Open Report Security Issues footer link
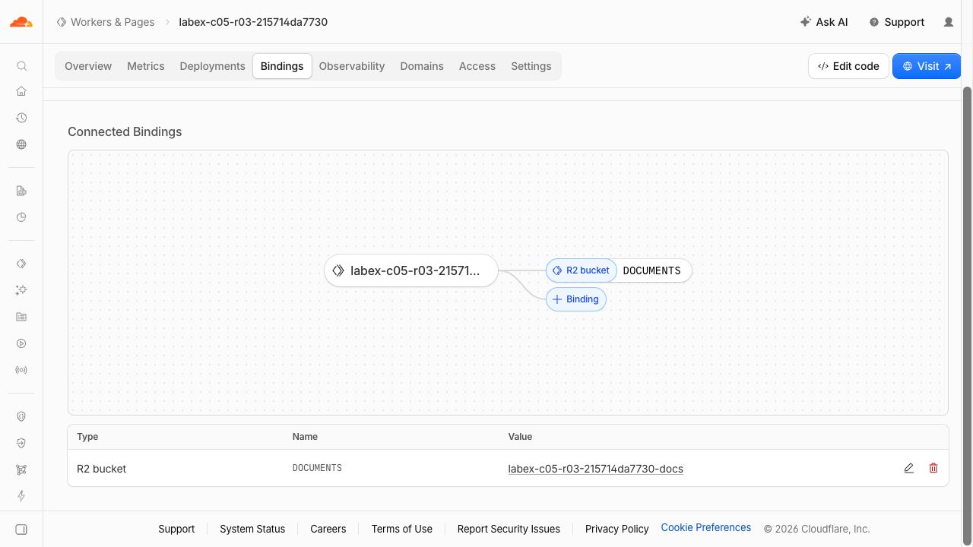The image size is (973, 547). (x=509, y=529)
